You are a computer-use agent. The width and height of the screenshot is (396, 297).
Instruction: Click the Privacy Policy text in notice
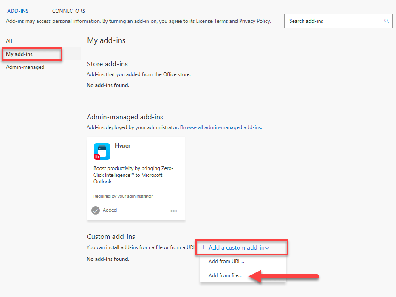click(x=255, y=21)
